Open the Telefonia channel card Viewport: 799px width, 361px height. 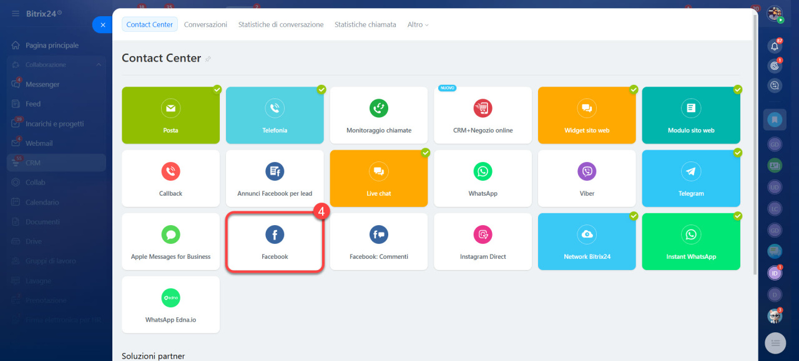coord(275,115)
